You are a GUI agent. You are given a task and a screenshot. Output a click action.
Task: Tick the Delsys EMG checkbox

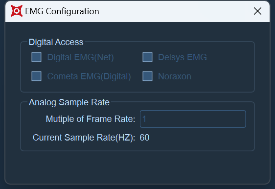coord(147,57)
